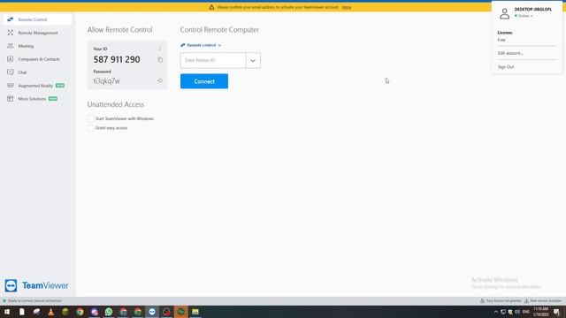Click the TeamViewer taskbar icon
This screenshot has height=318, width=566.
[x=152, y=312]
